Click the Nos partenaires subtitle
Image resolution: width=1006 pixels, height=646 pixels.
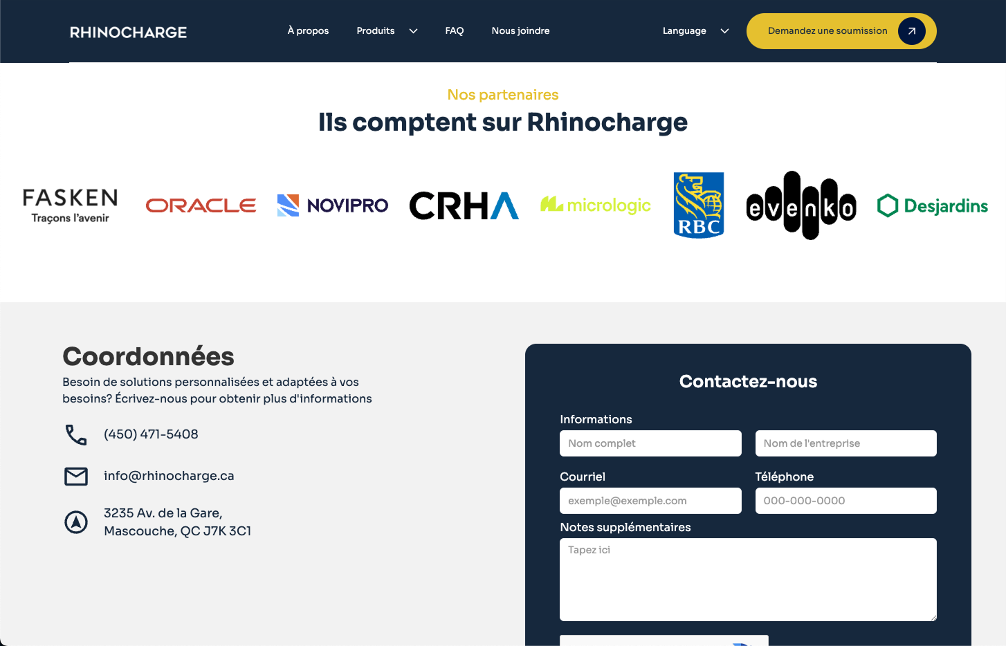coord(503,95)
